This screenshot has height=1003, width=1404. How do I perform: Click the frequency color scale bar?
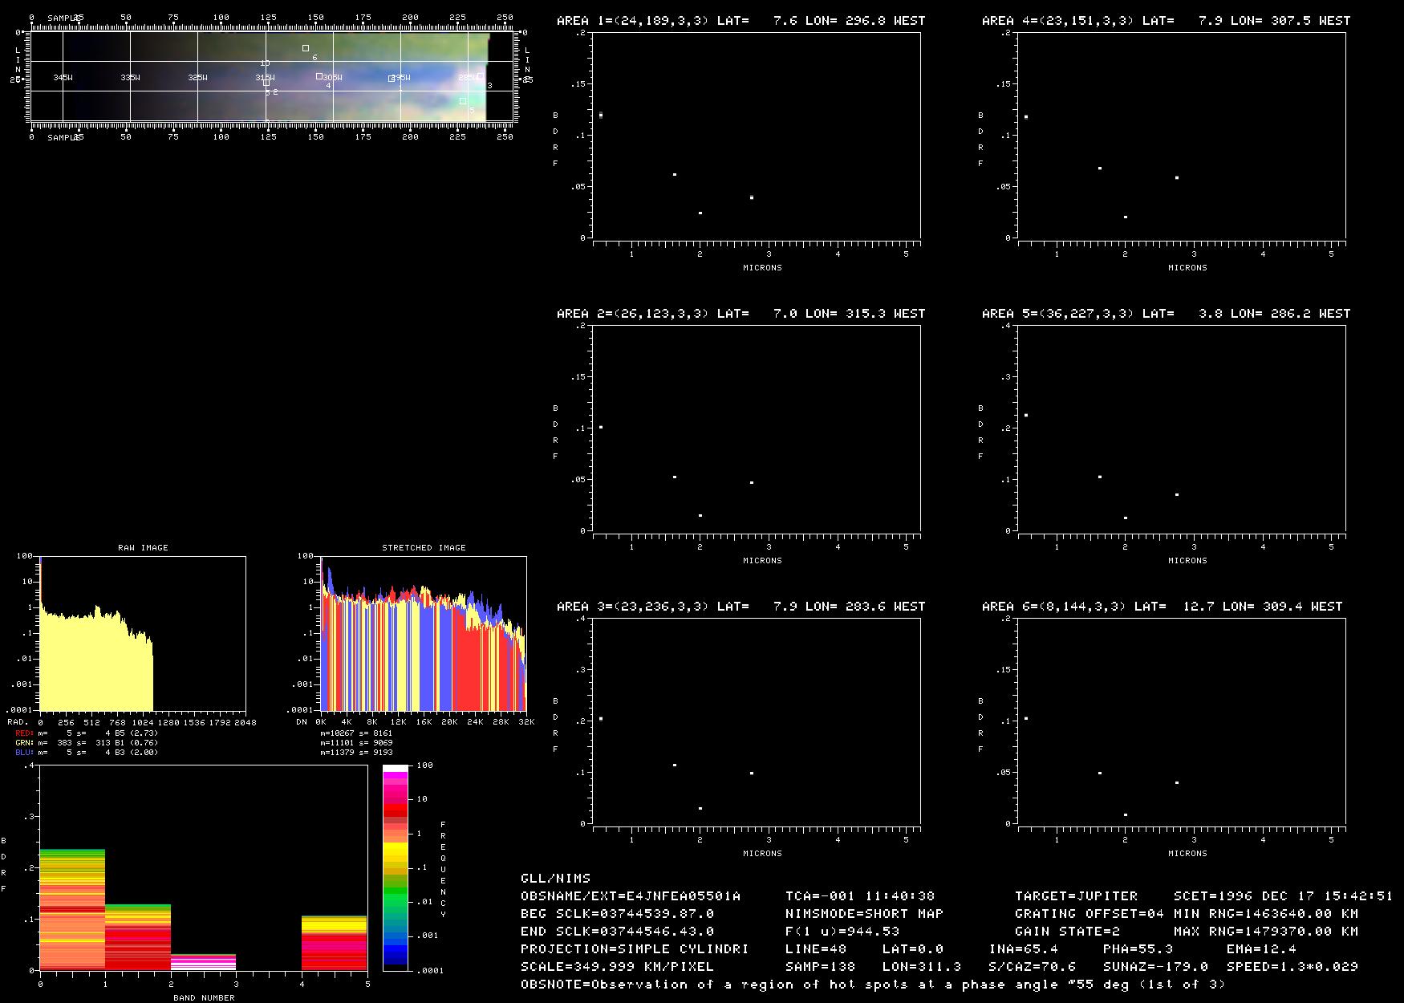[x=395, y=867]
